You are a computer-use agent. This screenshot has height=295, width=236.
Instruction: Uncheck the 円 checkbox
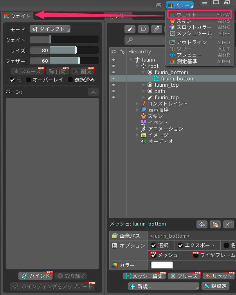pos(12,80)
